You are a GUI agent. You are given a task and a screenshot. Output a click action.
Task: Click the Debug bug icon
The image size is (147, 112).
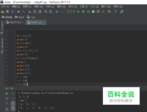(x=83, y=12)
